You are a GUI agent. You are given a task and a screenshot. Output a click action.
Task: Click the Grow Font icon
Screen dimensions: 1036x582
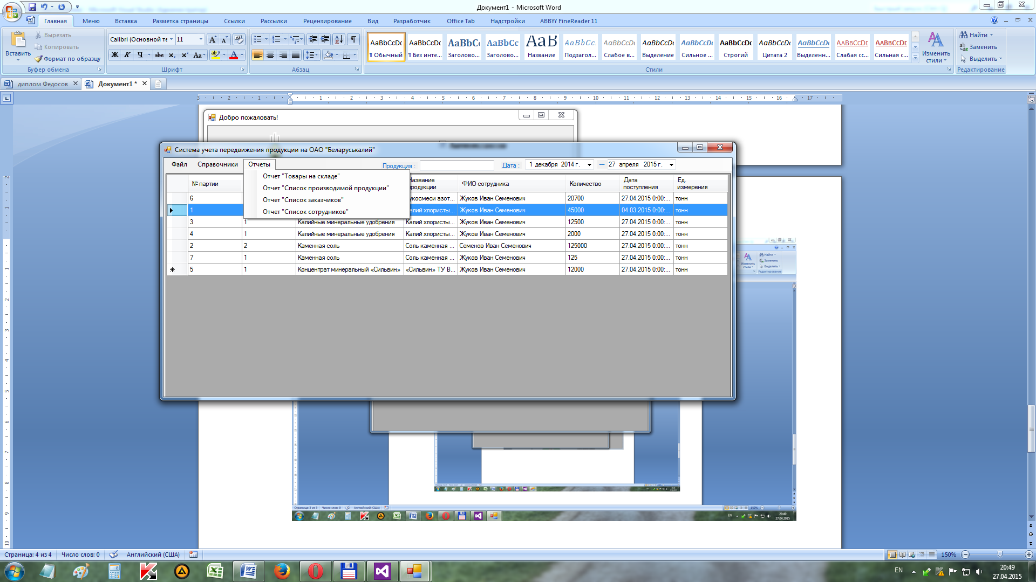[213, 39]
